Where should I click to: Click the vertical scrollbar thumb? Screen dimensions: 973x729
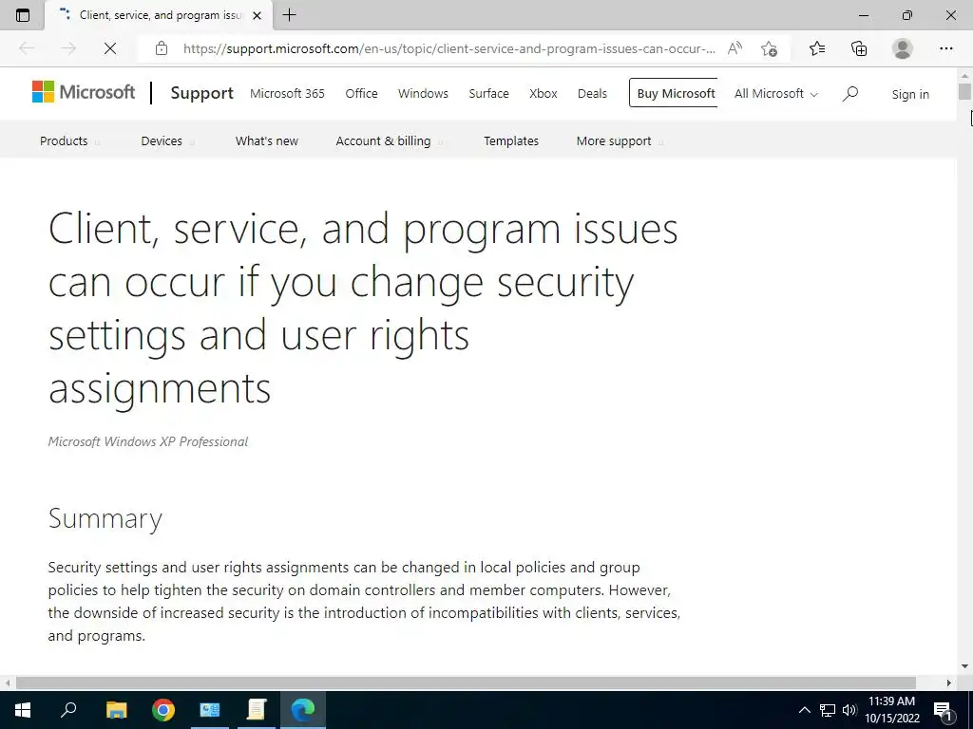pos(964,91)
